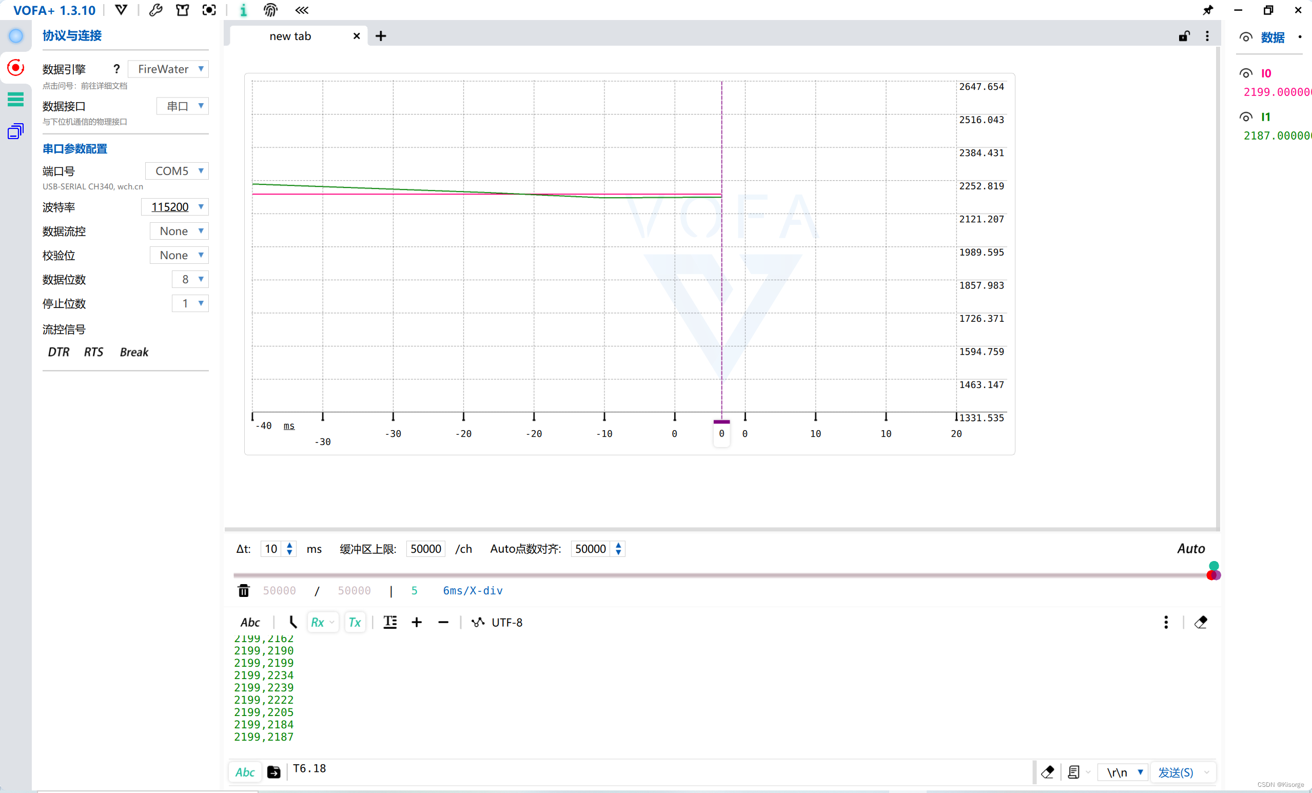The image size is (1312, 793).
Task: Click the T-shirt skin theme icon
Action: pos(182,10)
